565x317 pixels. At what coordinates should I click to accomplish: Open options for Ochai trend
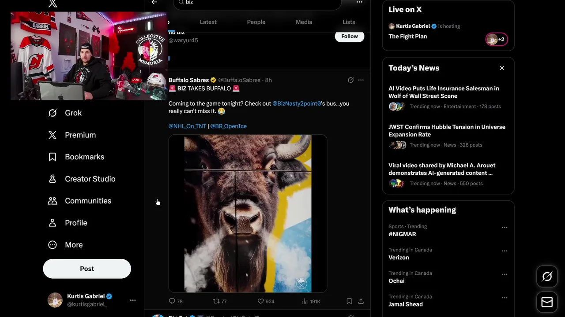505,274
